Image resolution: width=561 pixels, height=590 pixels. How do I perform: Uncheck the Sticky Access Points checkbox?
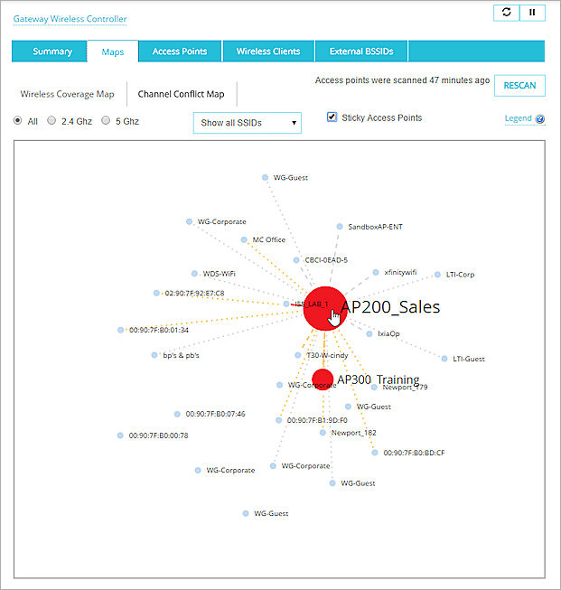click(x=332, y=117)
